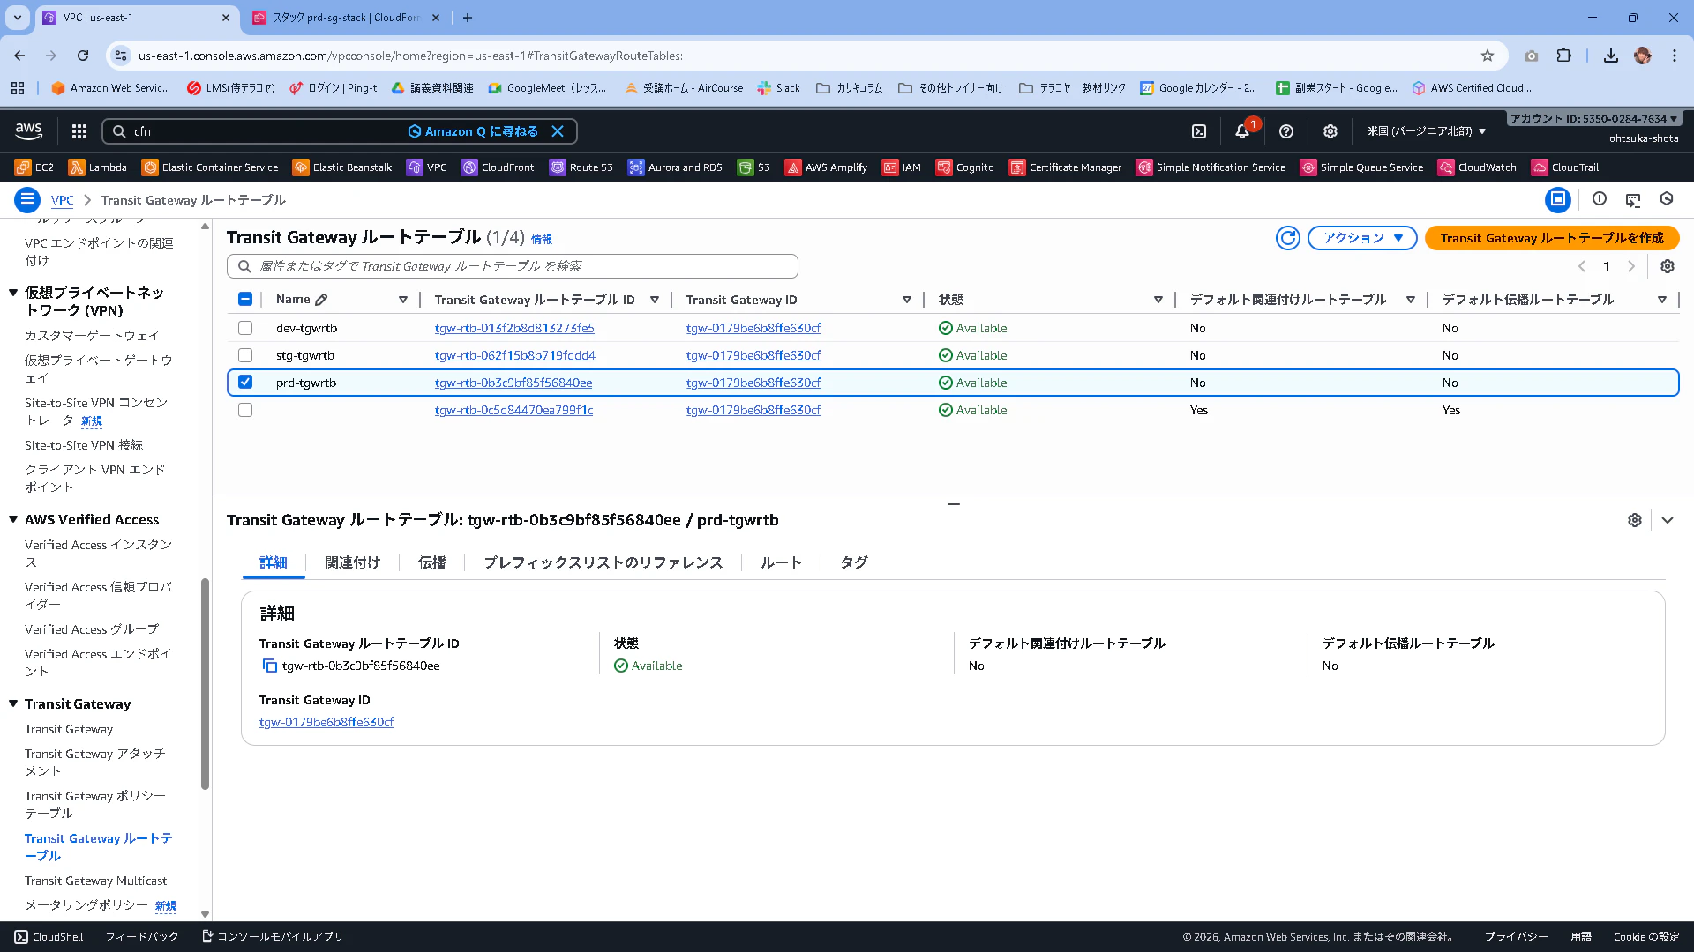Go to EC2 from favorites bar
Image resolution: width=1694 pixels, height=952 pixels.
coord(34,167)
